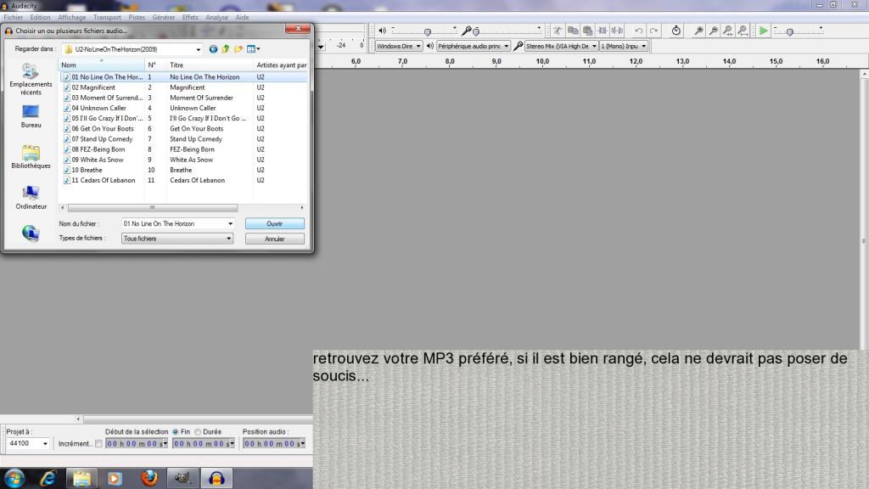Switch to GIMP on the taskbar
The width and height of the screenshot is (869, 489).
tap(182, 478)
